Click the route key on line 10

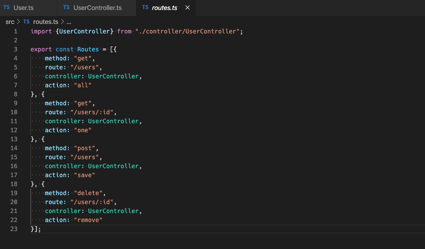pyautogui.click(x=53, y=112)
